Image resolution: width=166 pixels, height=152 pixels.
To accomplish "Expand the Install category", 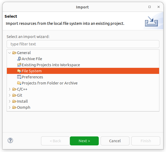I will tap(10, 101).
